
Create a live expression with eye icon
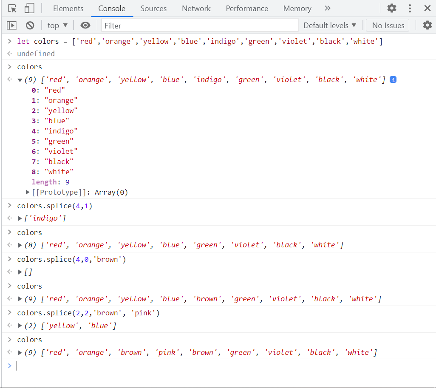85,25
